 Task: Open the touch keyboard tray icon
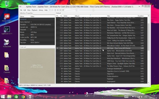point(126,97)
